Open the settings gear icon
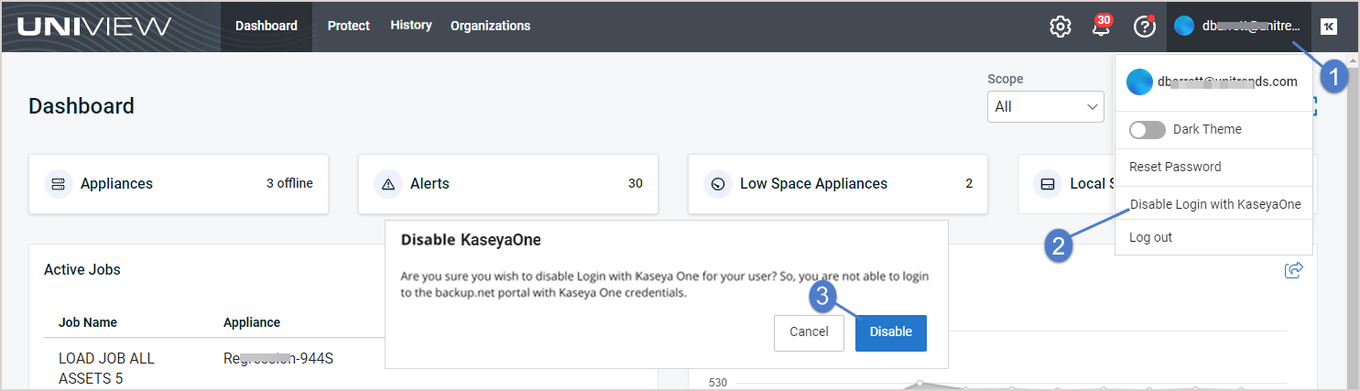This screenshot has height=391, width=1360. point(1060,27)
